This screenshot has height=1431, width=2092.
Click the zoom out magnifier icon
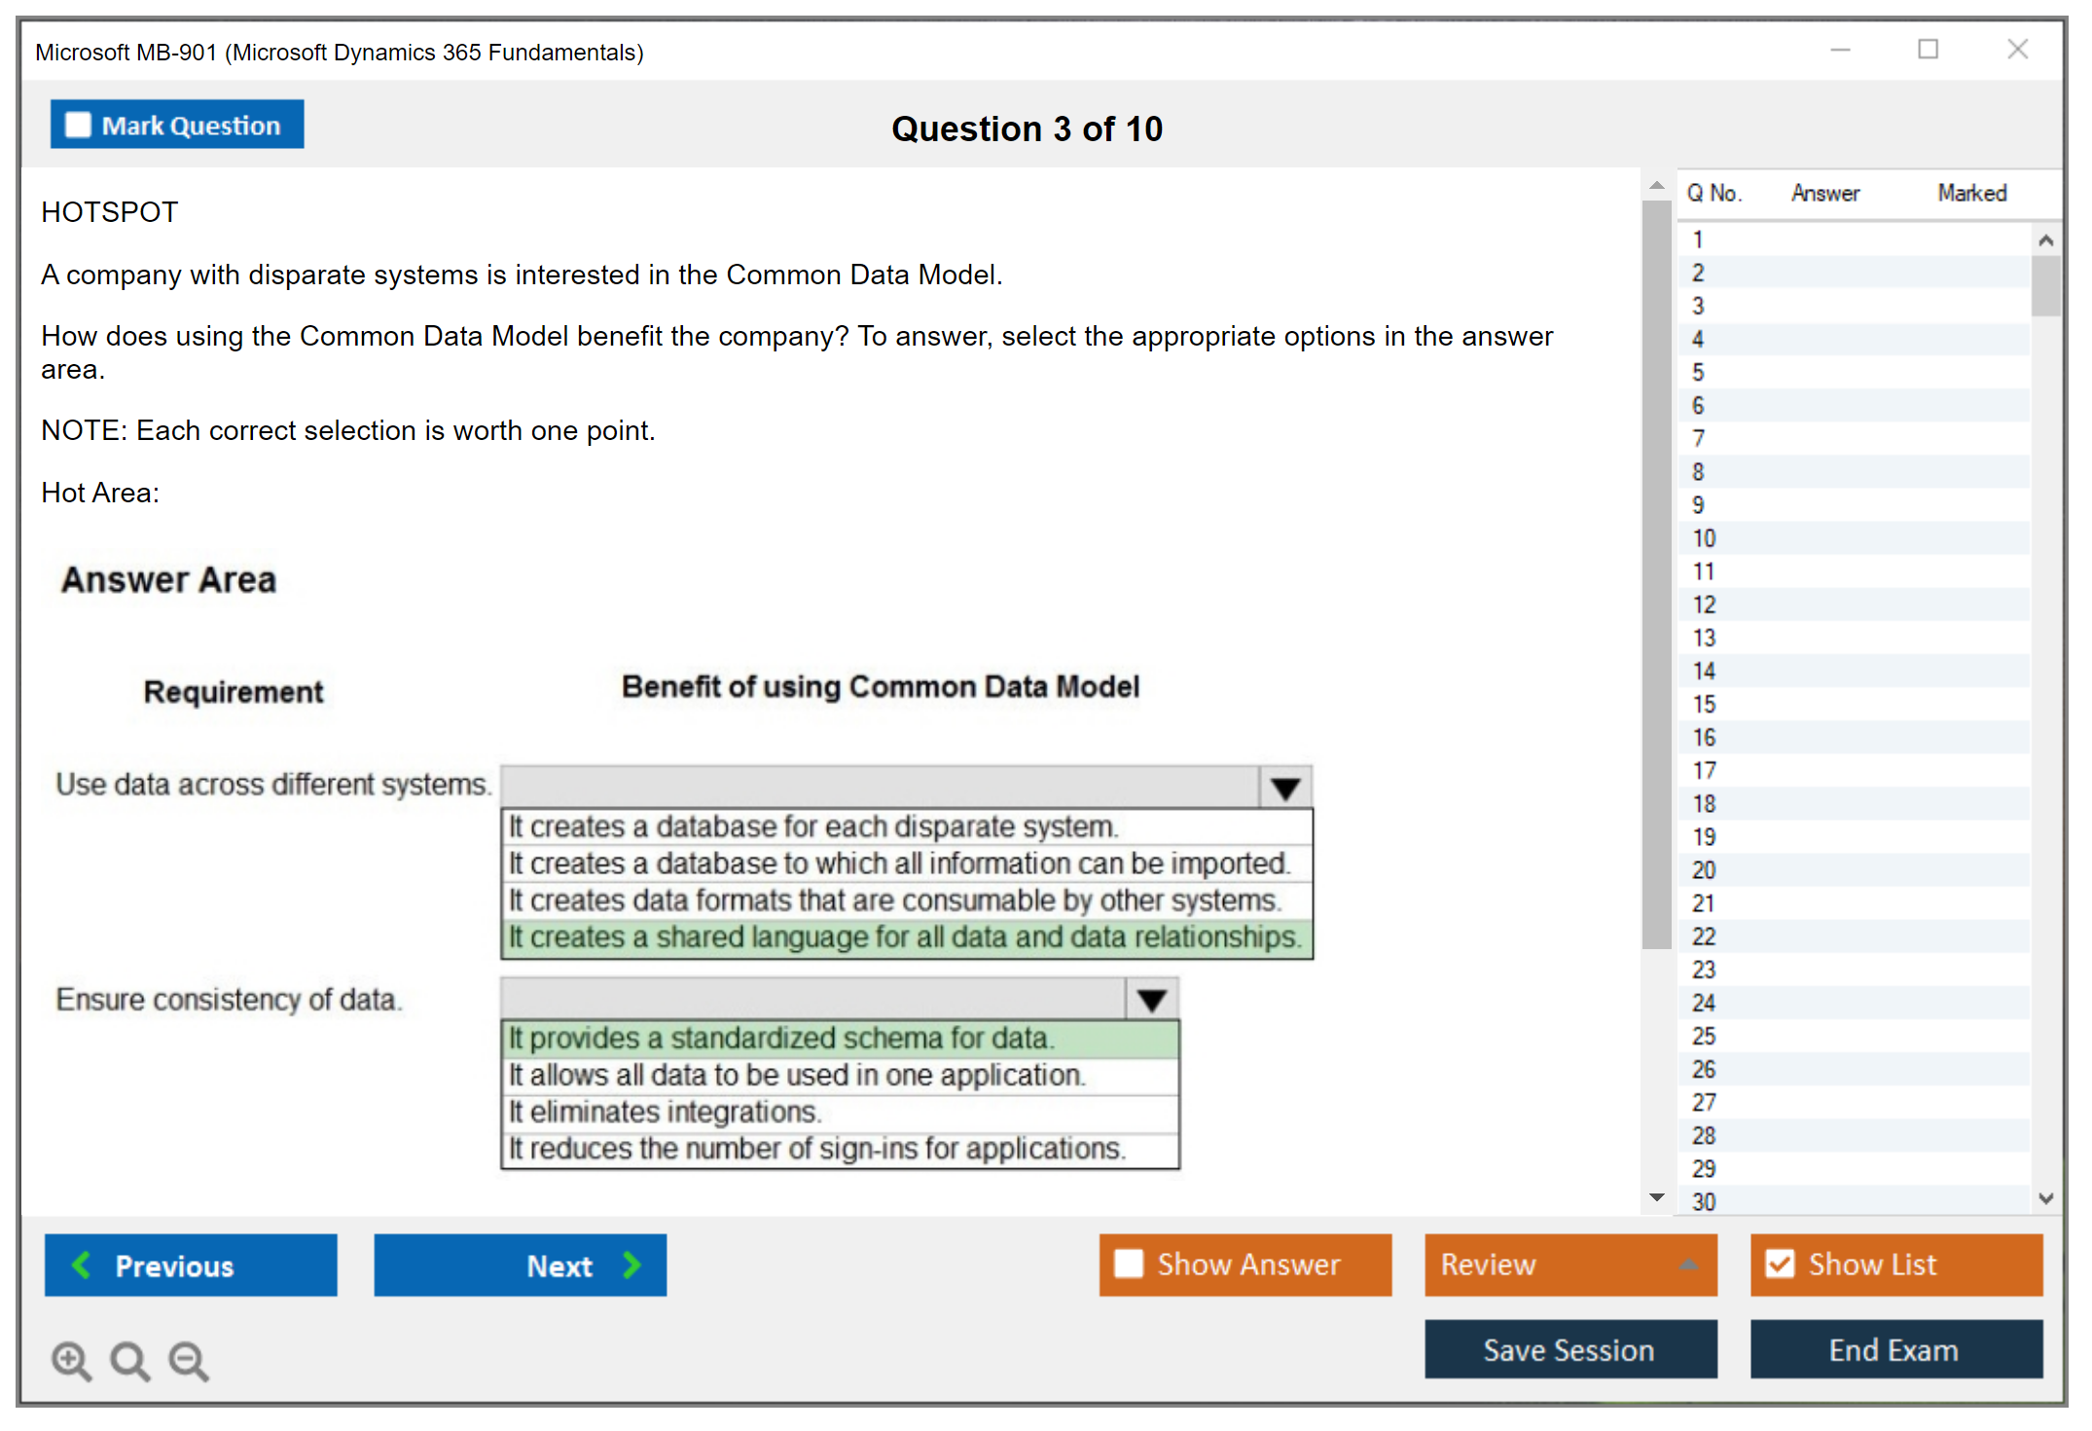pos(188,1360)
